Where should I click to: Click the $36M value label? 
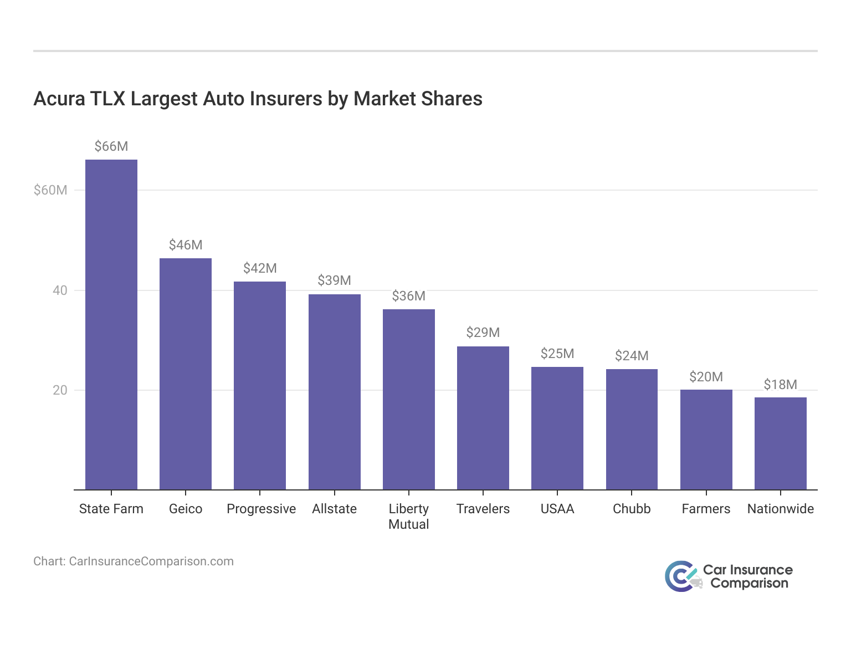409,296
